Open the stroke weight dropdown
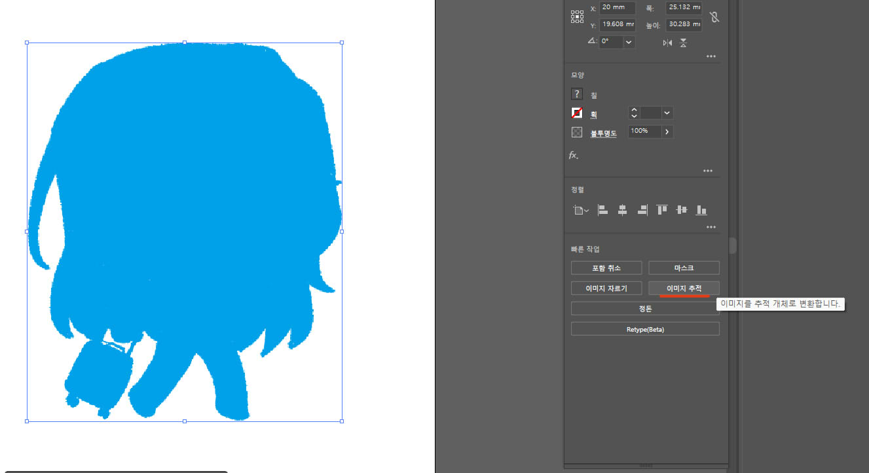This screenshot has height=473, width=869. (x=667, y=113)
